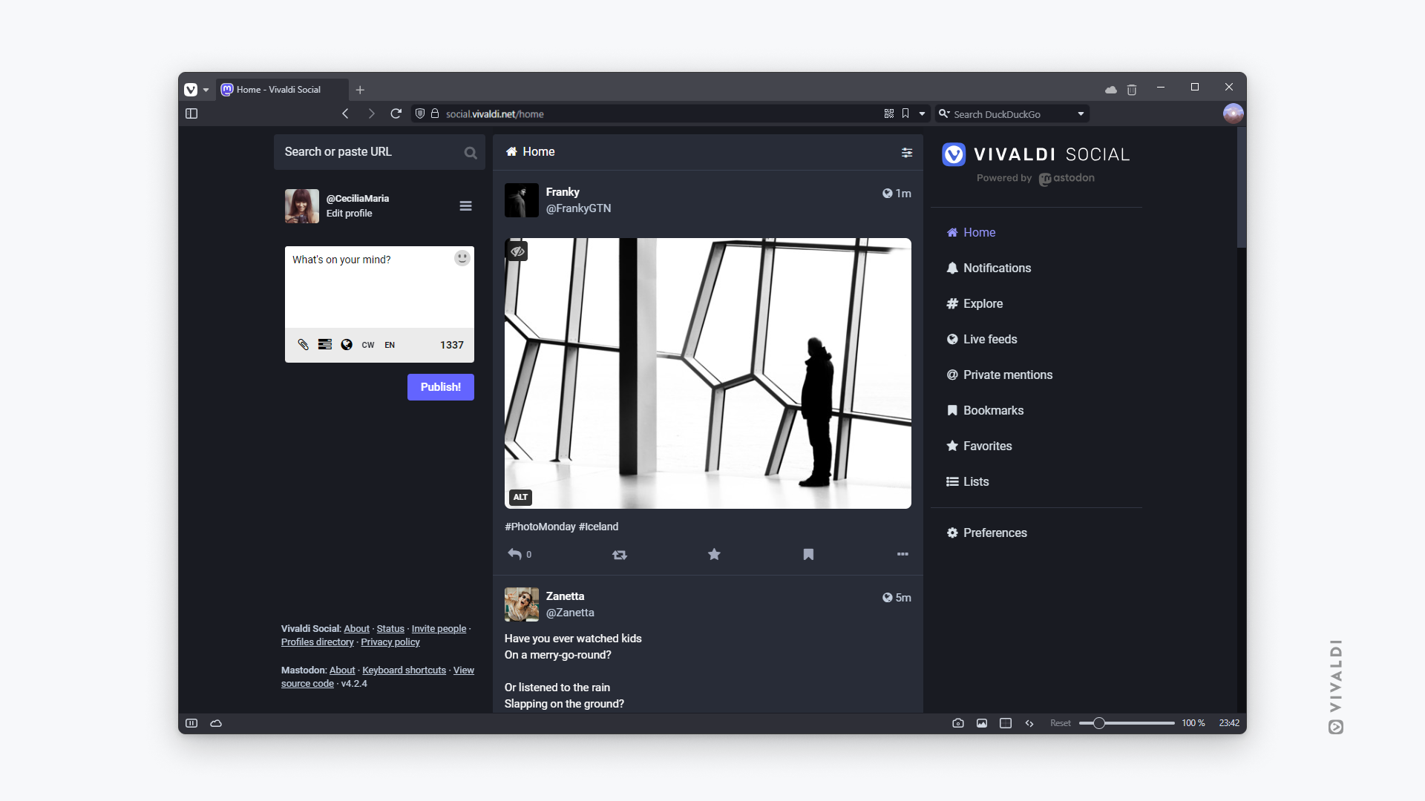Navigate to Explore section
This screenshot has height=801, width=1425.
(983, 303)
